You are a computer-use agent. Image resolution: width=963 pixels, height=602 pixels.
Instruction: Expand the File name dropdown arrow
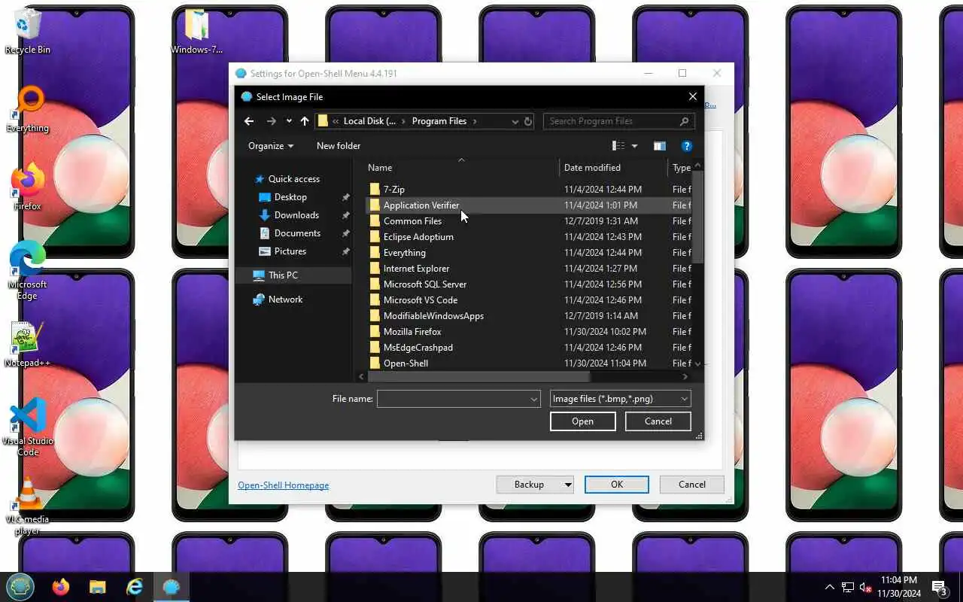534,399
